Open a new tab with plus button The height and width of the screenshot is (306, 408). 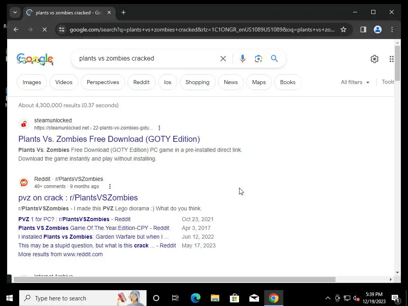pos(124,12)
